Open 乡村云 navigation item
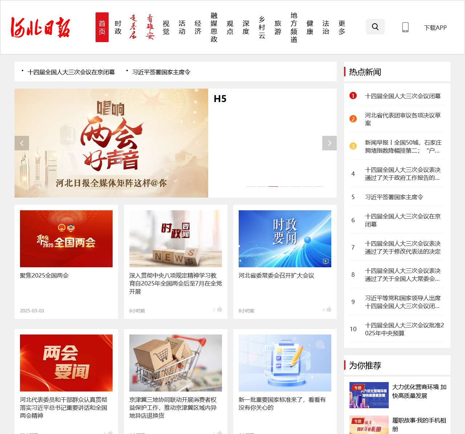 (x=262, y=27)
